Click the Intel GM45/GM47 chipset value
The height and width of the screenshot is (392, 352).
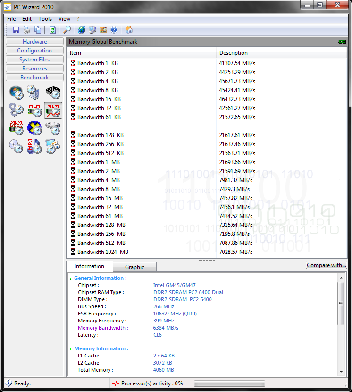pyautogui.click(x=175, y=285)
